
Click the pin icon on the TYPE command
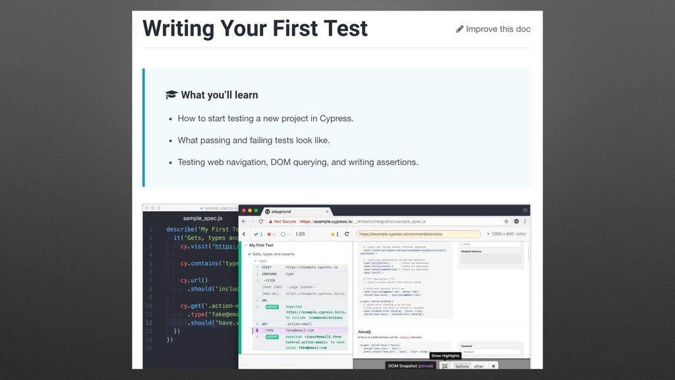(257, 331)
